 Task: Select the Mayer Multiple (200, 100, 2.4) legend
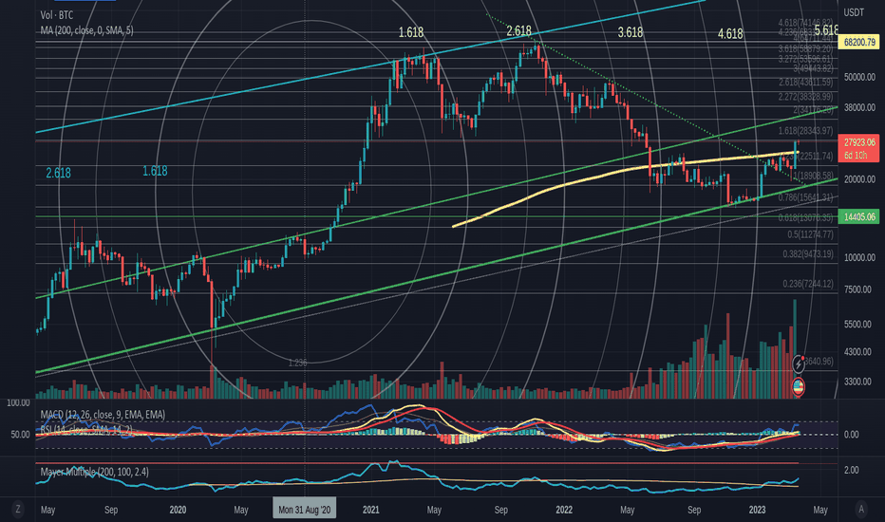click(x=94, y=472)
